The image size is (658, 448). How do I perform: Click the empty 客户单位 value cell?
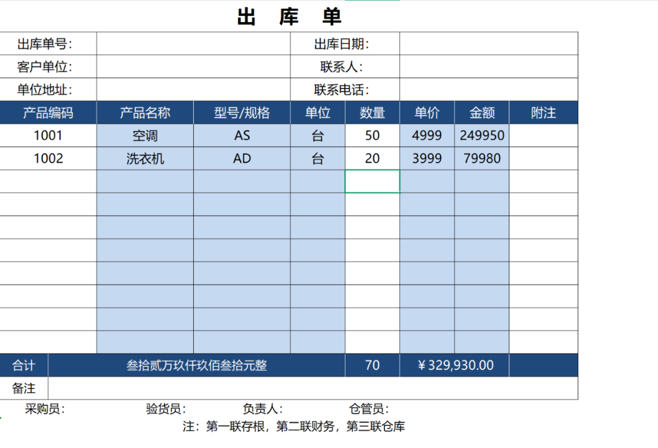click(x=193, y=67)
